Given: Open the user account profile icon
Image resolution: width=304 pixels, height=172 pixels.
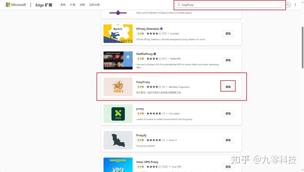Looking at the screenshot, I should [288, 5].
